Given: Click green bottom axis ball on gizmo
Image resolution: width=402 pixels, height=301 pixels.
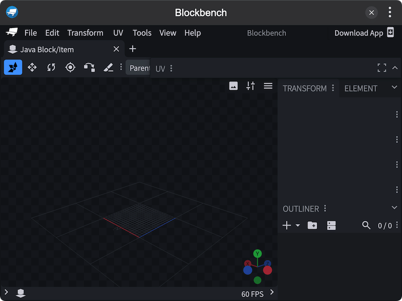Looking at the screenshot, I should click(x=257, y=280).
